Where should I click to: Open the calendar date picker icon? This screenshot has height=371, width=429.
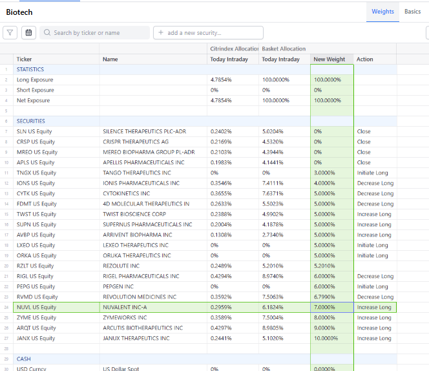click(x=28, y=33)
